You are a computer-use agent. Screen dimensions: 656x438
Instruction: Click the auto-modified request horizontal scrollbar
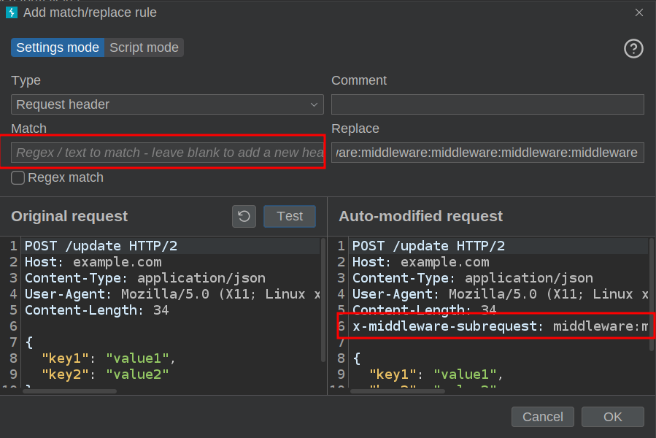tap(398, 391)
